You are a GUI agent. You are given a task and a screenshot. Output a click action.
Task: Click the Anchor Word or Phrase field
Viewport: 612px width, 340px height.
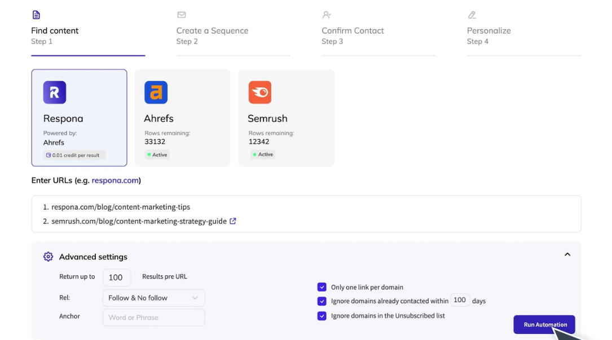(x=154, y=317)
